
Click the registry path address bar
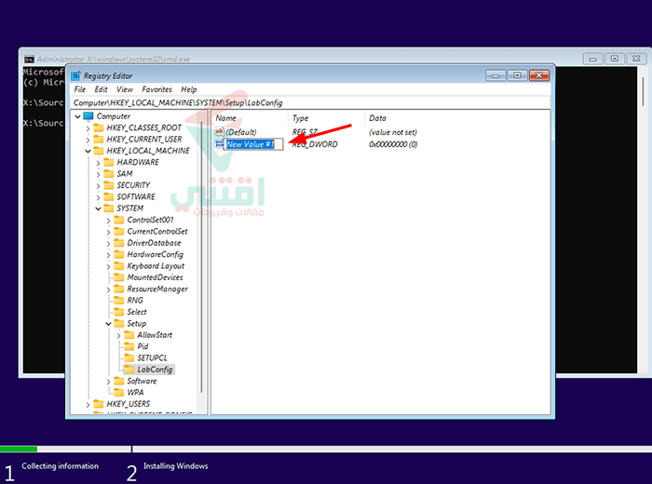311,102
